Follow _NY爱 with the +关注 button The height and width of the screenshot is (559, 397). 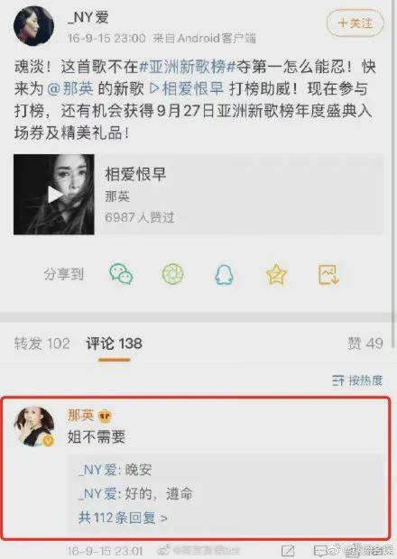(x=355, y=23)
